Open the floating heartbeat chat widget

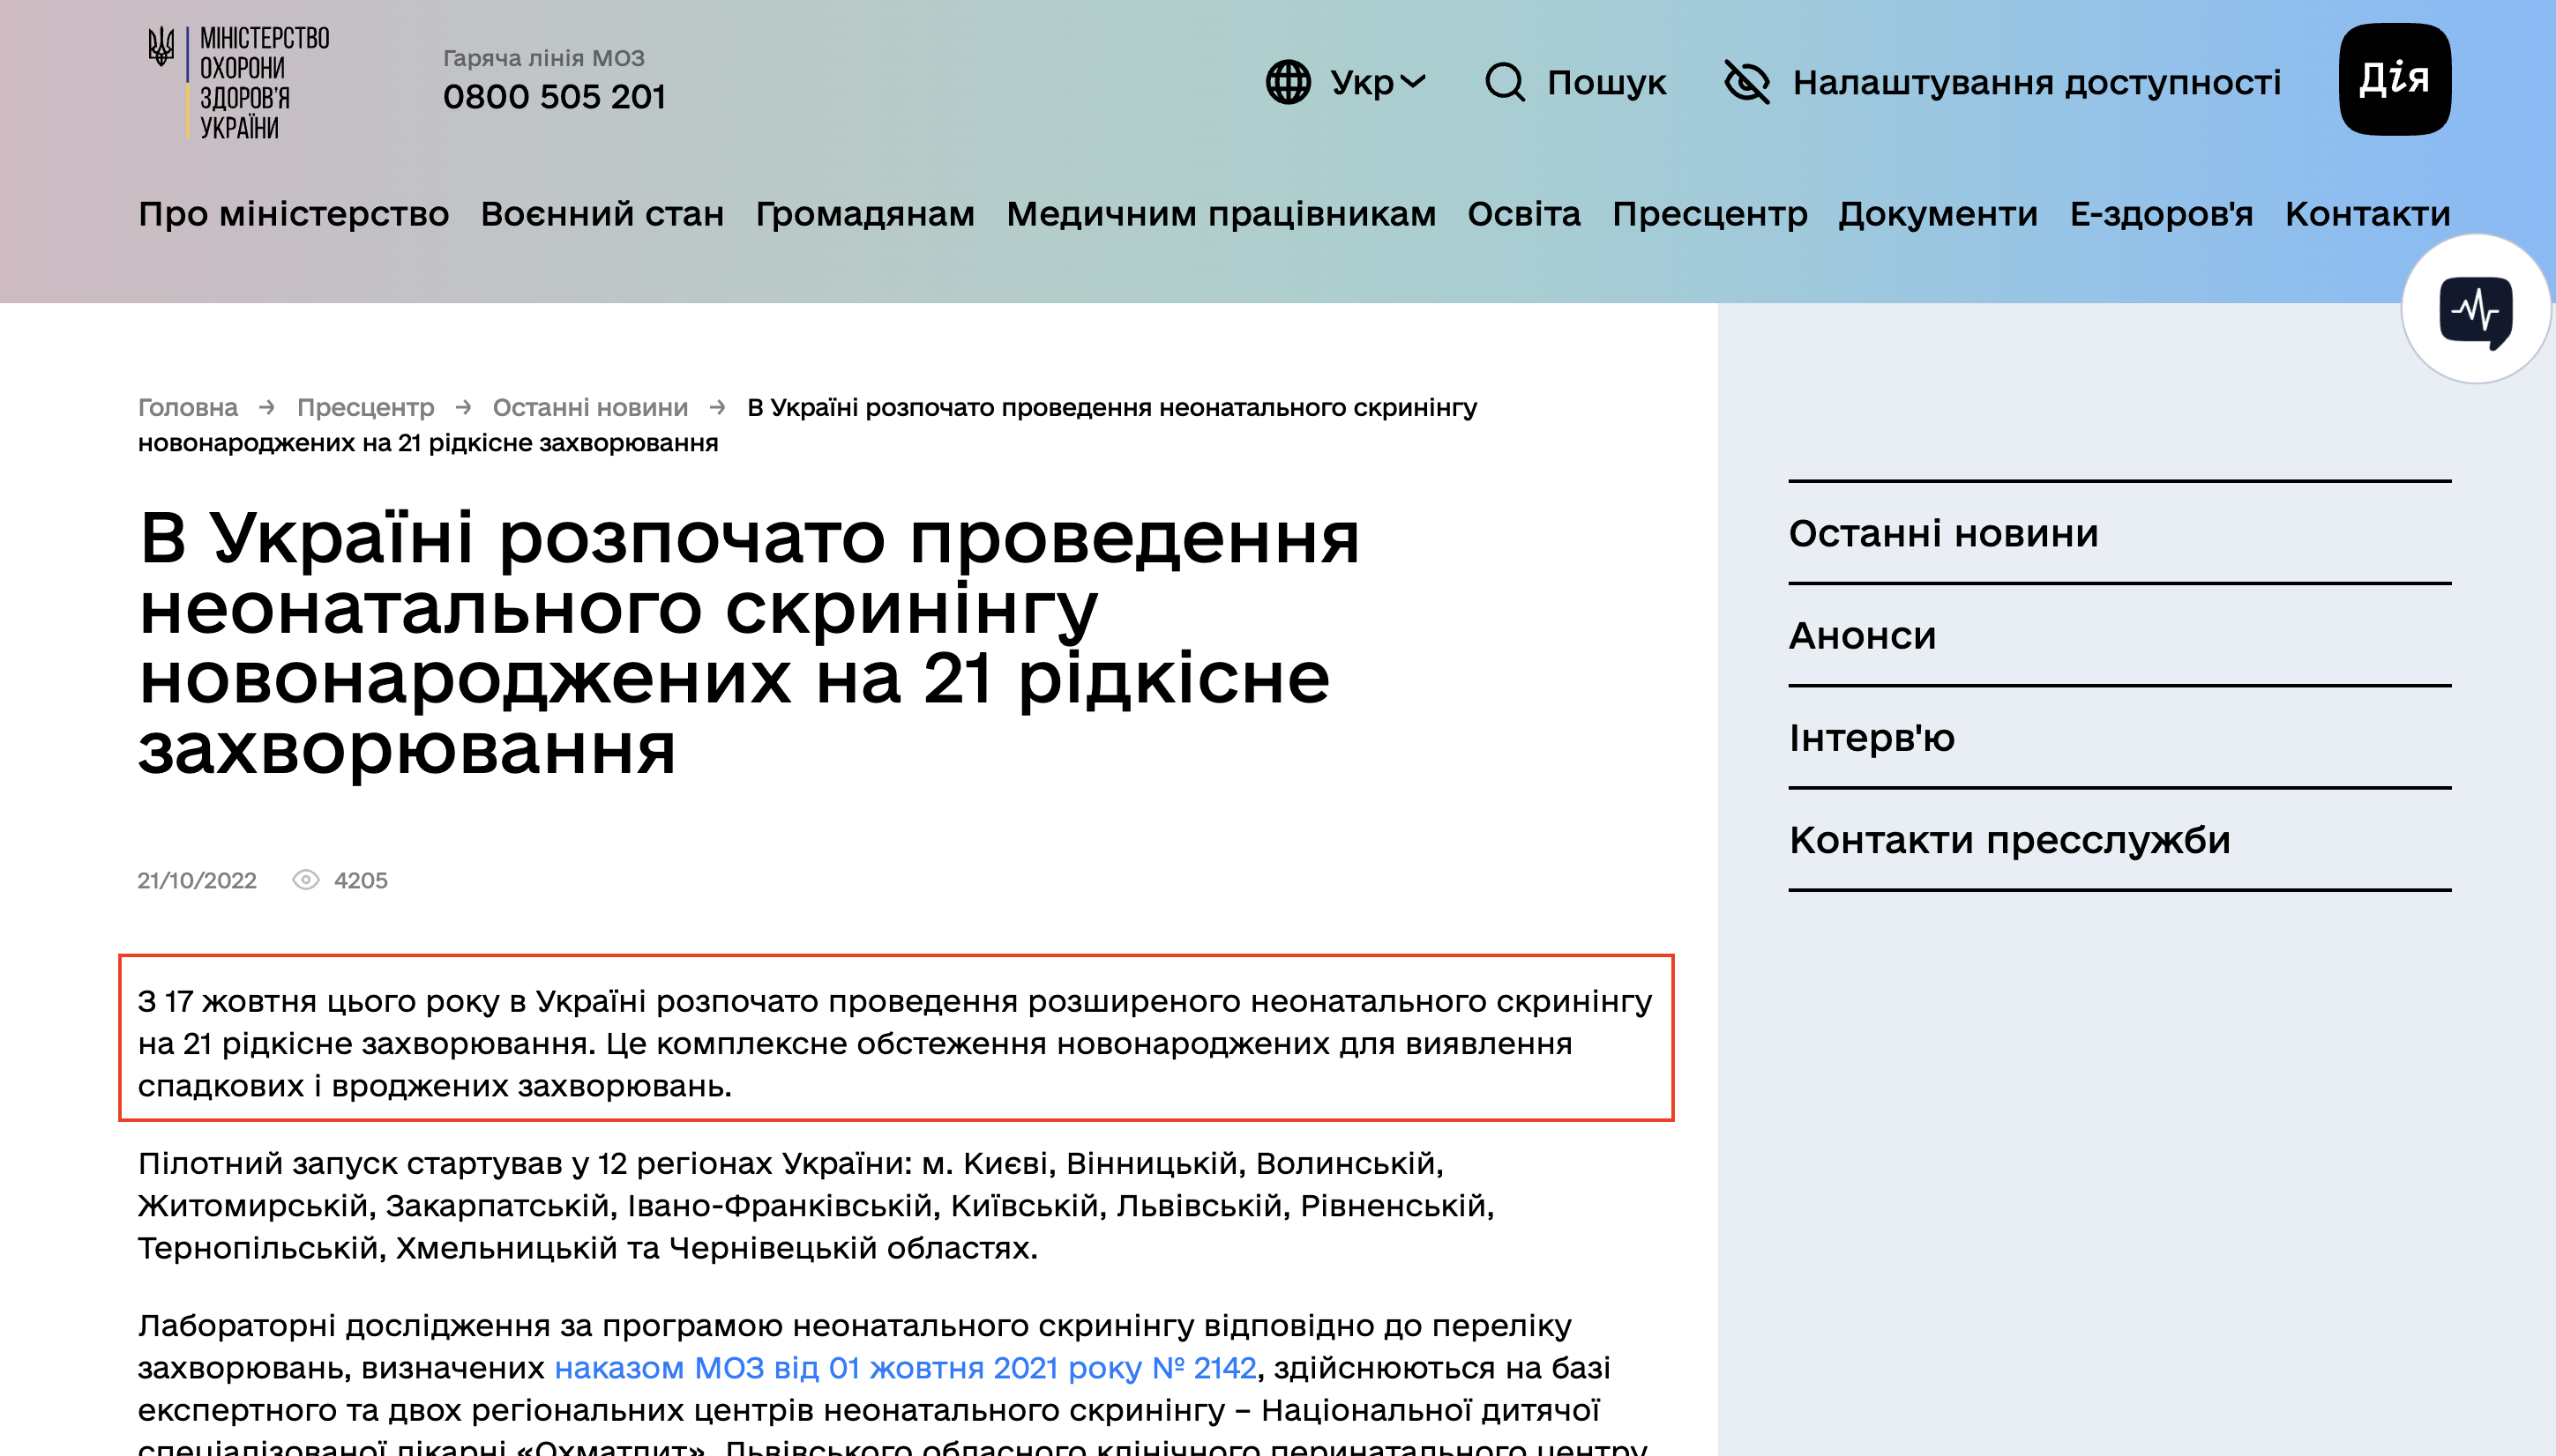click(x=2478, y=313)
